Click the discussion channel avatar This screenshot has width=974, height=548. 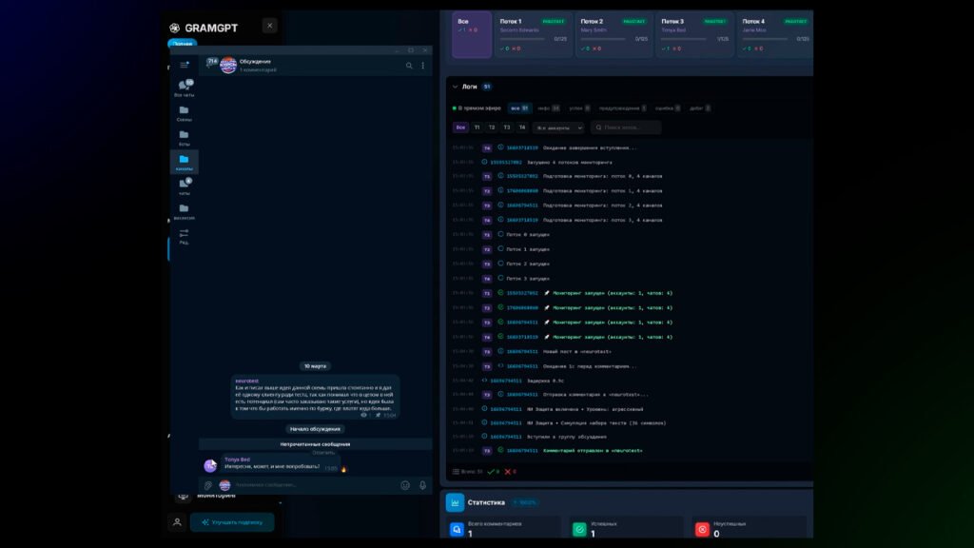228,66
